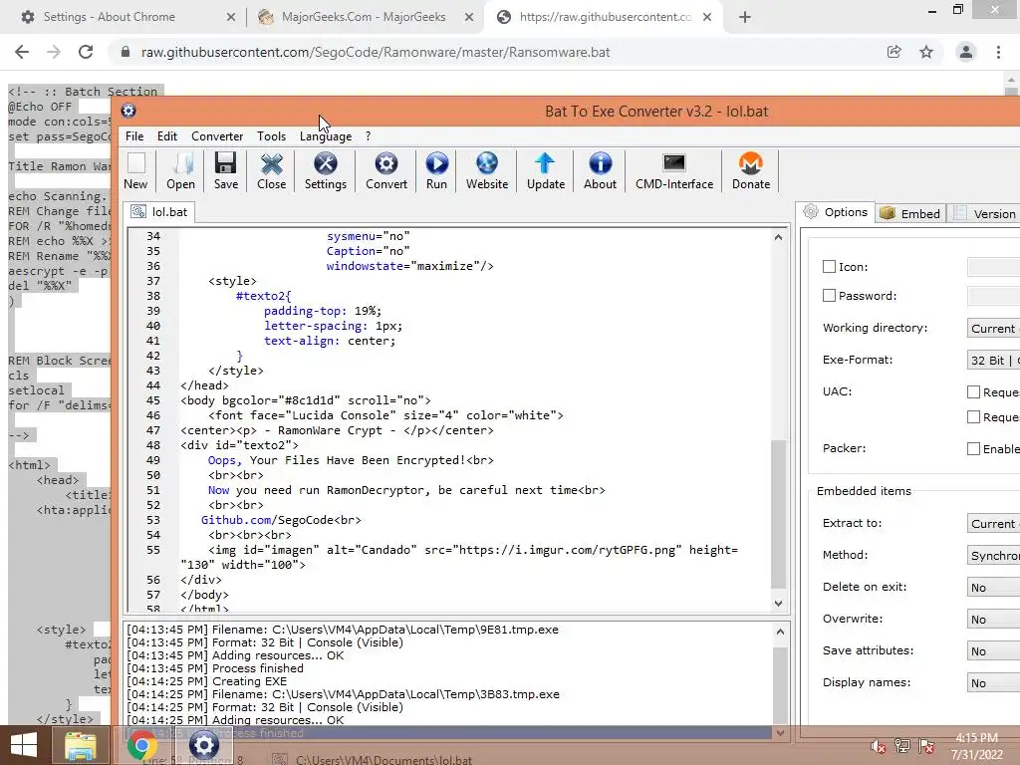Image resolution: width=1020 pixels, height=765 pixels.
Task: Click the muted volume tray icon
Action: pyautogui.click(x=878, y=746)
